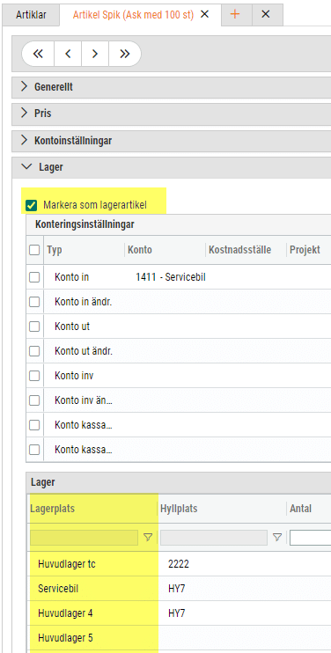Select all rows via header checkbox
The width and height of the screenshot is (331, 653).
tap(34, 250)
